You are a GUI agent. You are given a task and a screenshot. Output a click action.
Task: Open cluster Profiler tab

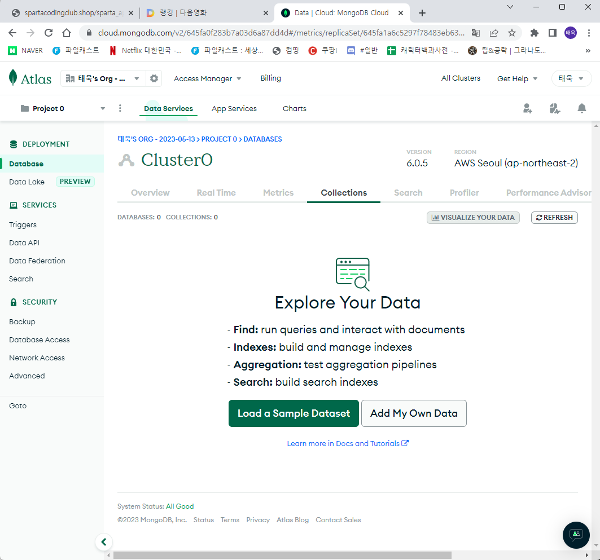coord(464,193)
